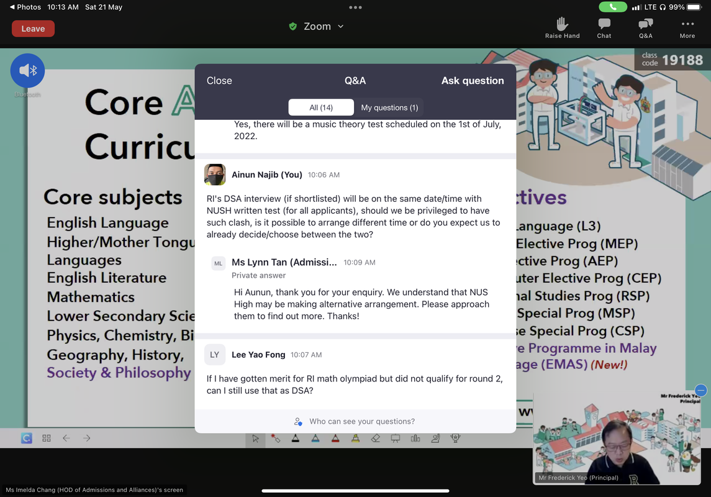Click the 10:07 AM question timestamp

pos(306,355)
